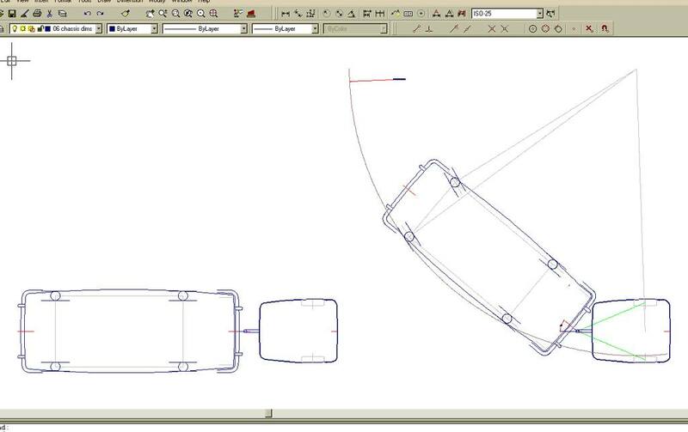Viewport: 688px width, 432px height.
Task: Open the 06 chassis dims layer dropdown
Action: pyautogui.click(x=99, y=29)
